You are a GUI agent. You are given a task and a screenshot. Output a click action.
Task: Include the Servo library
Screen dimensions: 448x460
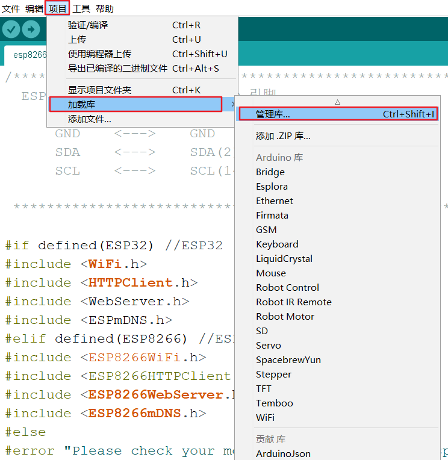pos(337,345)
